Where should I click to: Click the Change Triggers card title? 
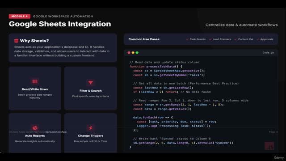click(x=91, y=136)
